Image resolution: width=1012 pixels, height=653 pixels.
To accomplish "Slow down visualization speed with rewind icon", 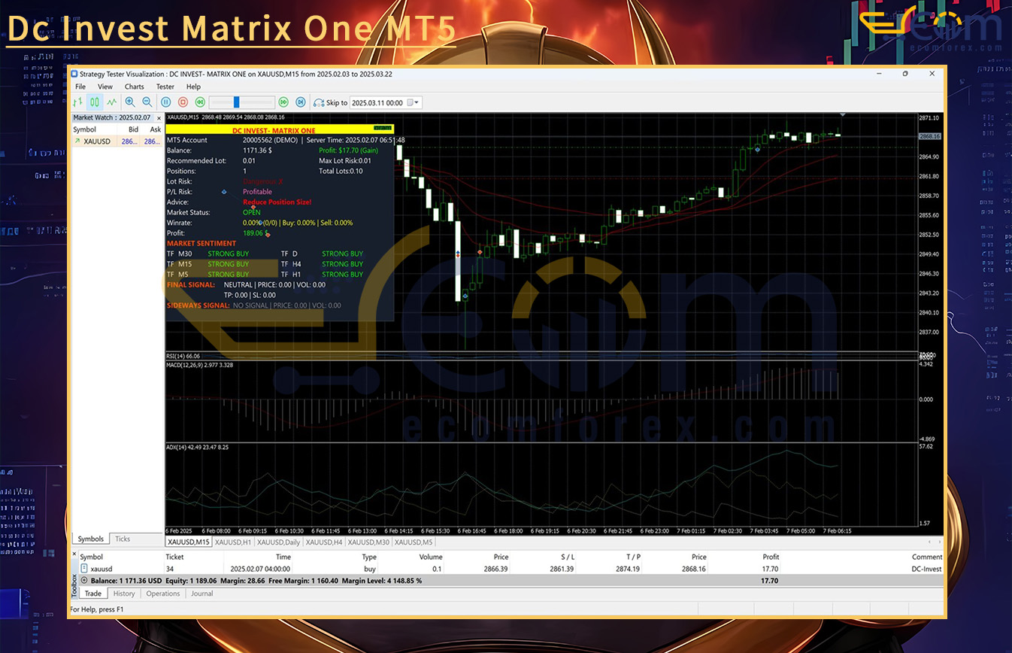I will (x=200, y=102).
